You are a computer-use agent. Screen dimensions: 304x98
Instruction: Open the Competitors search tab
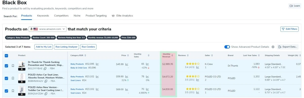pyautogui.click(x=61, y=16)
